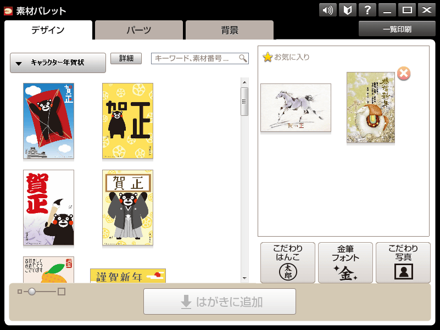Viewport: 440px width, 330px height.
Task: Select the yellow 加正 Kumamon design
Action: [127, 121]
